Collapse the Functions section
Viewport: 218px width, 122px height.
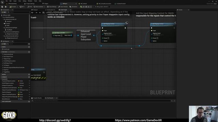(1, 52)
